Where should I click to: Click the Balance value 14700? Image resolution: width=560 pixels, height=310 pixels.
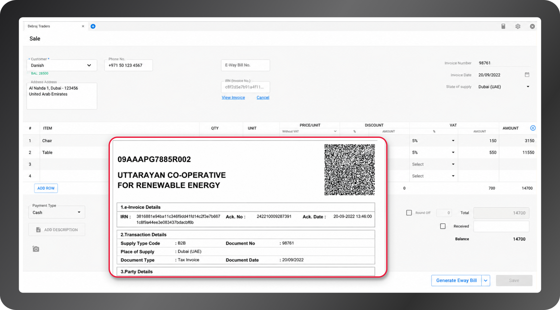coord(519,239)
